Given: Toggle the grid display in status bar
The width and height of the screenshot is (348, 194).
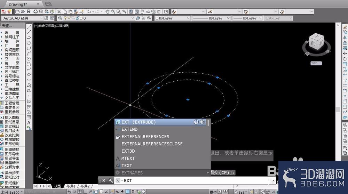Looking at the screenshot, I should click(x=80, y=192).
